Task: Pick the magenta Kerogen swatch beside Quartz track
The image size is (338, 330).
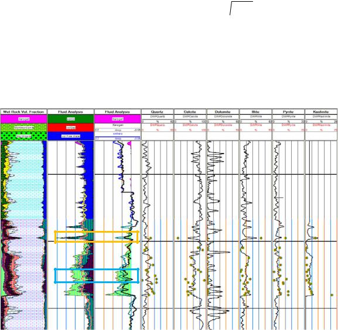Action: (118, 119)
